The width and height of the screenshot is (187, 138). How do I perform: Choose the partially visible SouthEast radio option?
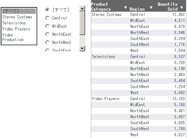point(47,50)
